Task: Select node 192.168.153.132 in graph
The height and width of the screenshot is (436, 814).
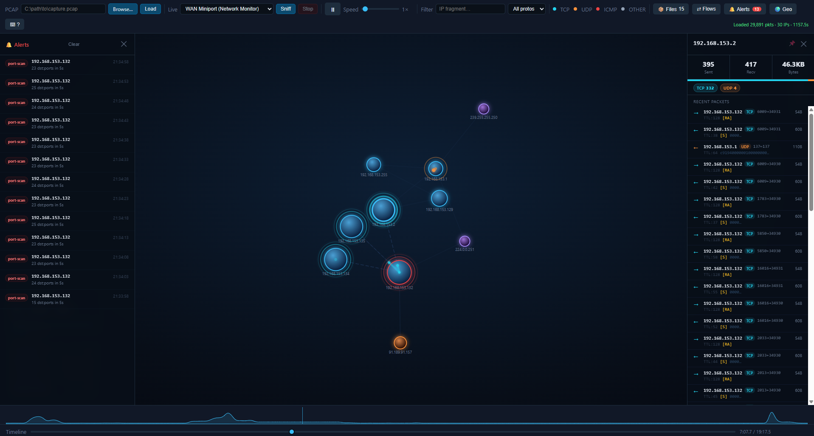Action: pyautogui.click(x=399, y=272)
